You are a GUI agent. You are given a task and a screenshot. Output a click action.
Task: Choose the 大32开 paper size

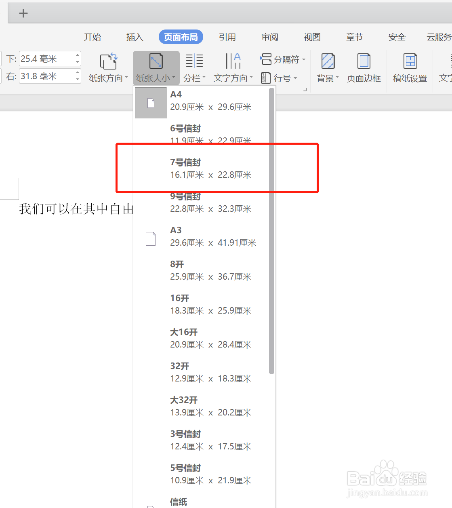tap(202, 406)
